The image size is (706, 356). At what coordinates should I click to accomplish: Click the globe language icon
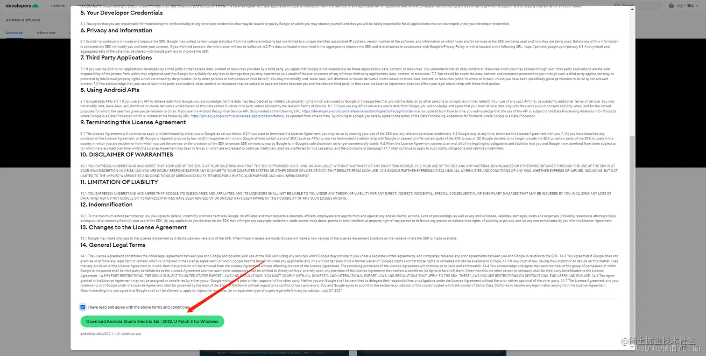point(671,6)
